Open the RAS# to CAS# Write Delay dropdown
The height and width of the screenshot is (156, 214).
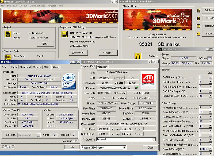pos(210,87)
